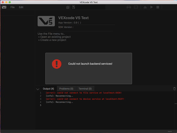The width and height of the screenshot is (177, 133).
Task: Switch to the Terminal (0) tab
Action: (85, 89)
